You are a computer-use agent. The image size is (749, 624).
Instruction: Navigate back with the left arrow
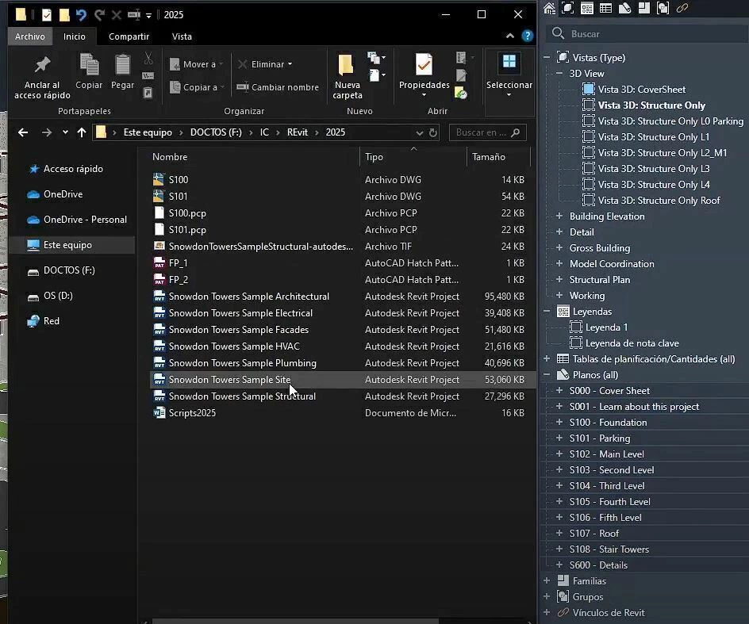point(23,132)
